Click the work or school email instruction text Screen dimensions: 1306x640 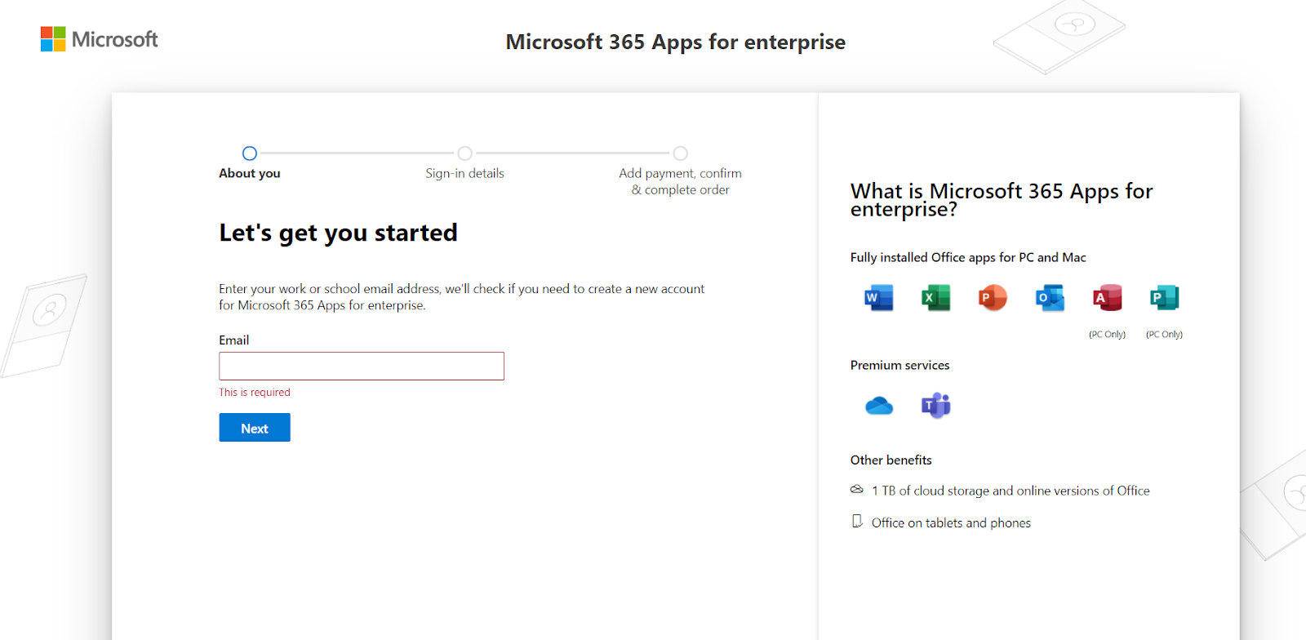tap(461, 297)
